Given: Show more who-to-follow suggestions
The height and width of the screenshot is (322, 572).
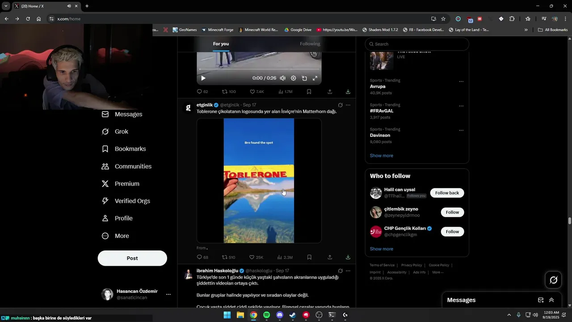Looking at the screenshot, I should [382, 249].
